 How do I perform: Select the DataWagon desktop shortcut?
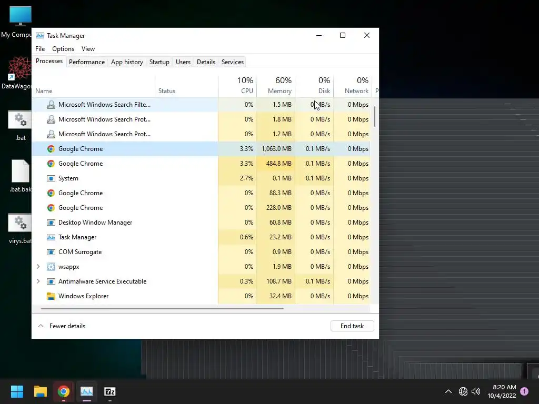click(17, 73)
